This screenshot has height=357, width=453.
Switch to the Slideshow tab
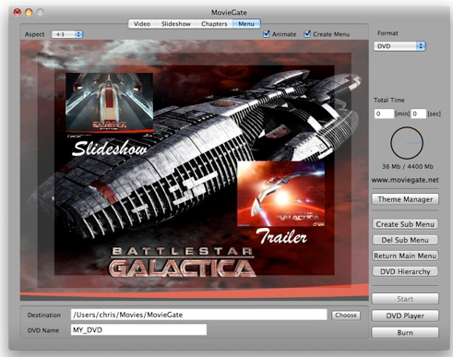pos(176,24)
